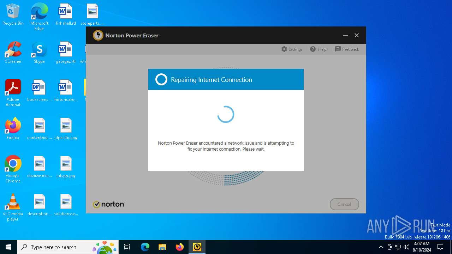Click the Norton logo at bottom left
452x254 pixels.
tap(108, 204)
